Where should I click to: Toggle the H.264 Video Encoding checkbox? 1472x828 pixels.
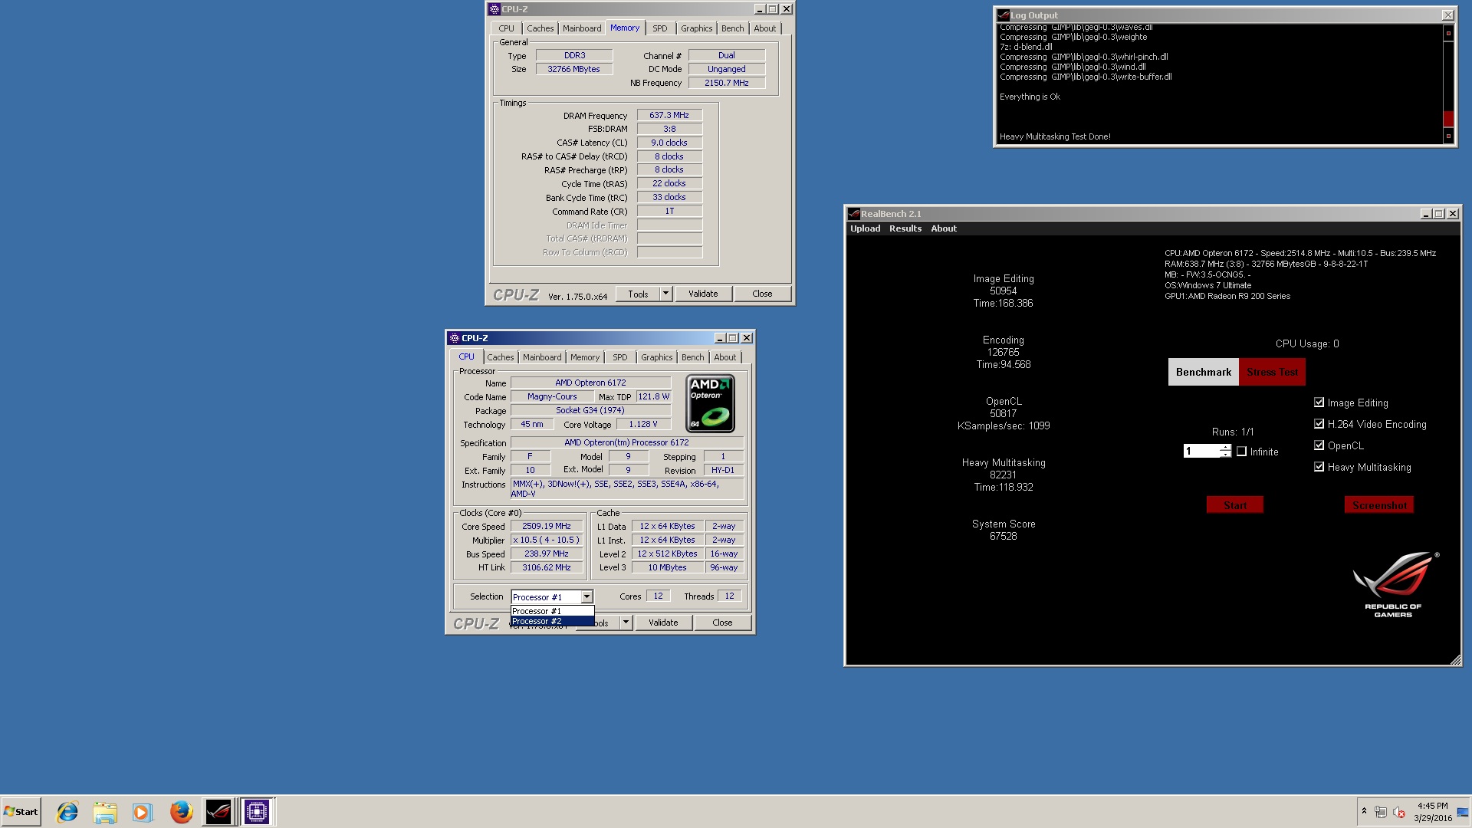(1319, 424)
